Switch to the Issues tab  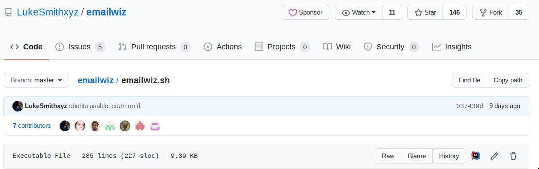(80, 47)
